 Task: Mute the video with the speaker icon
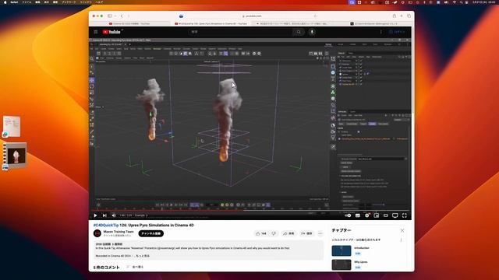(x=114, y=215)
